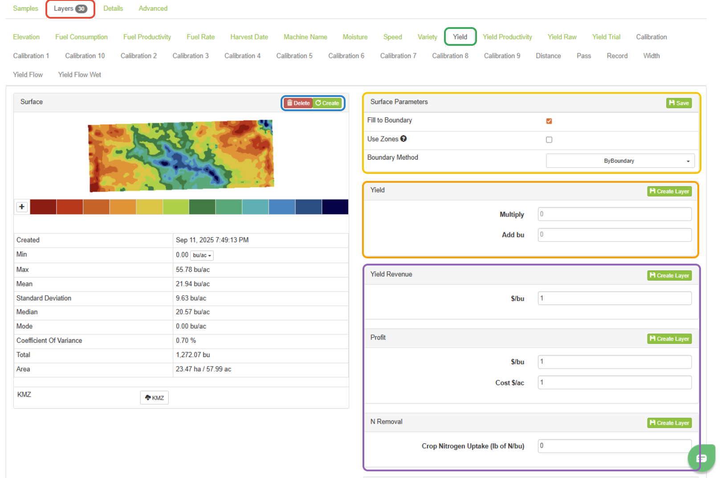
Task: Pick the teal legend swatch
Action: [x=255, y=207]
